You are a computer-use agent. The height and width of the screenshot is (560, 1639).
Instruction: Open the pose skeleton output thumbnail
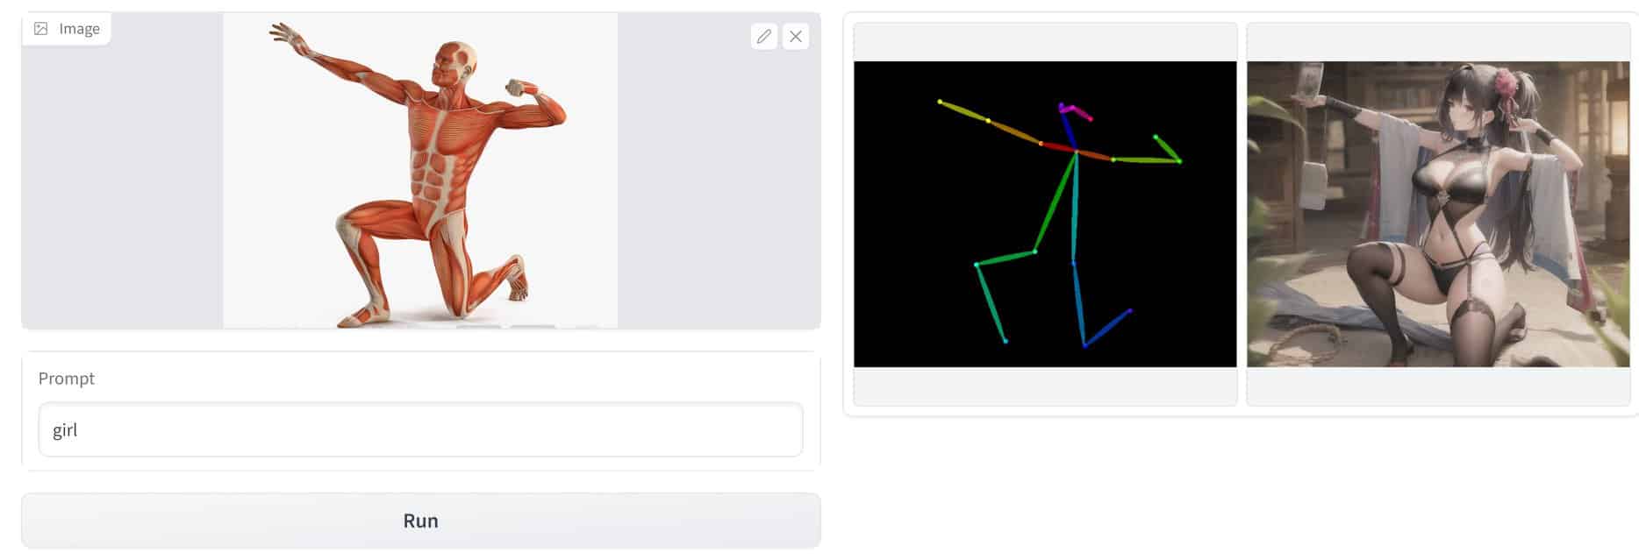[1045, 214]
